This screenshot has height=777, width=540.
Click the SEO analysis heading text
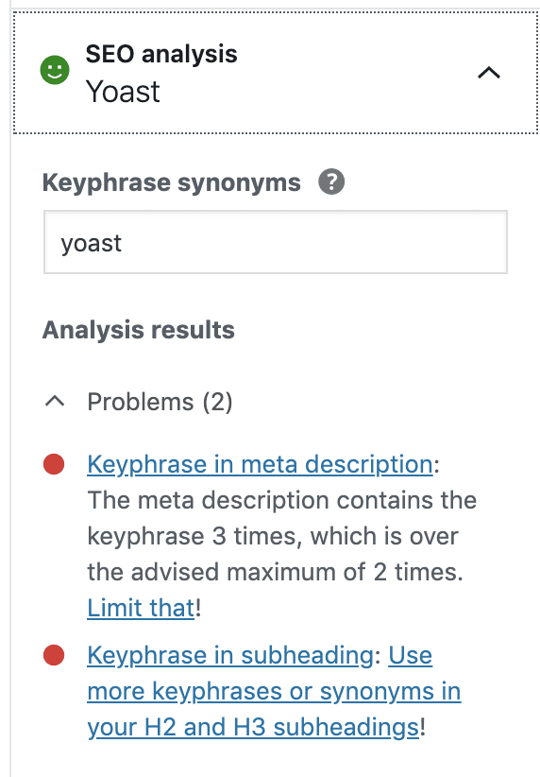[161, 54]
